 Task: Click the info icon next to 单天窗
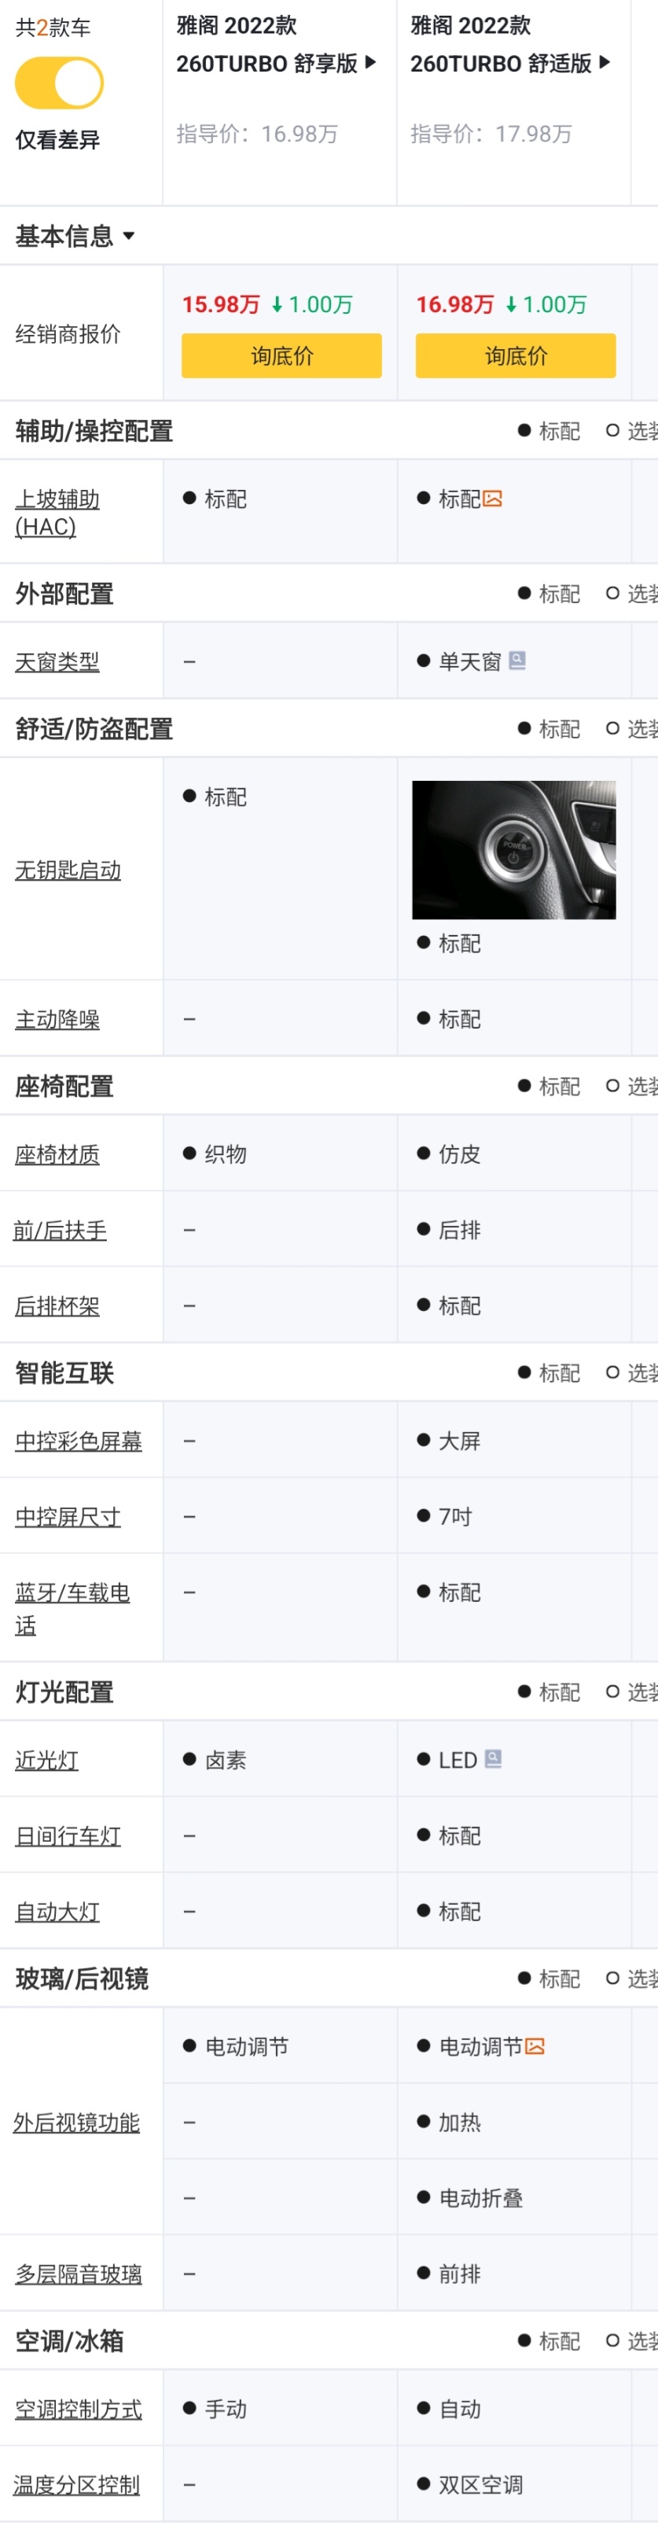517,661
